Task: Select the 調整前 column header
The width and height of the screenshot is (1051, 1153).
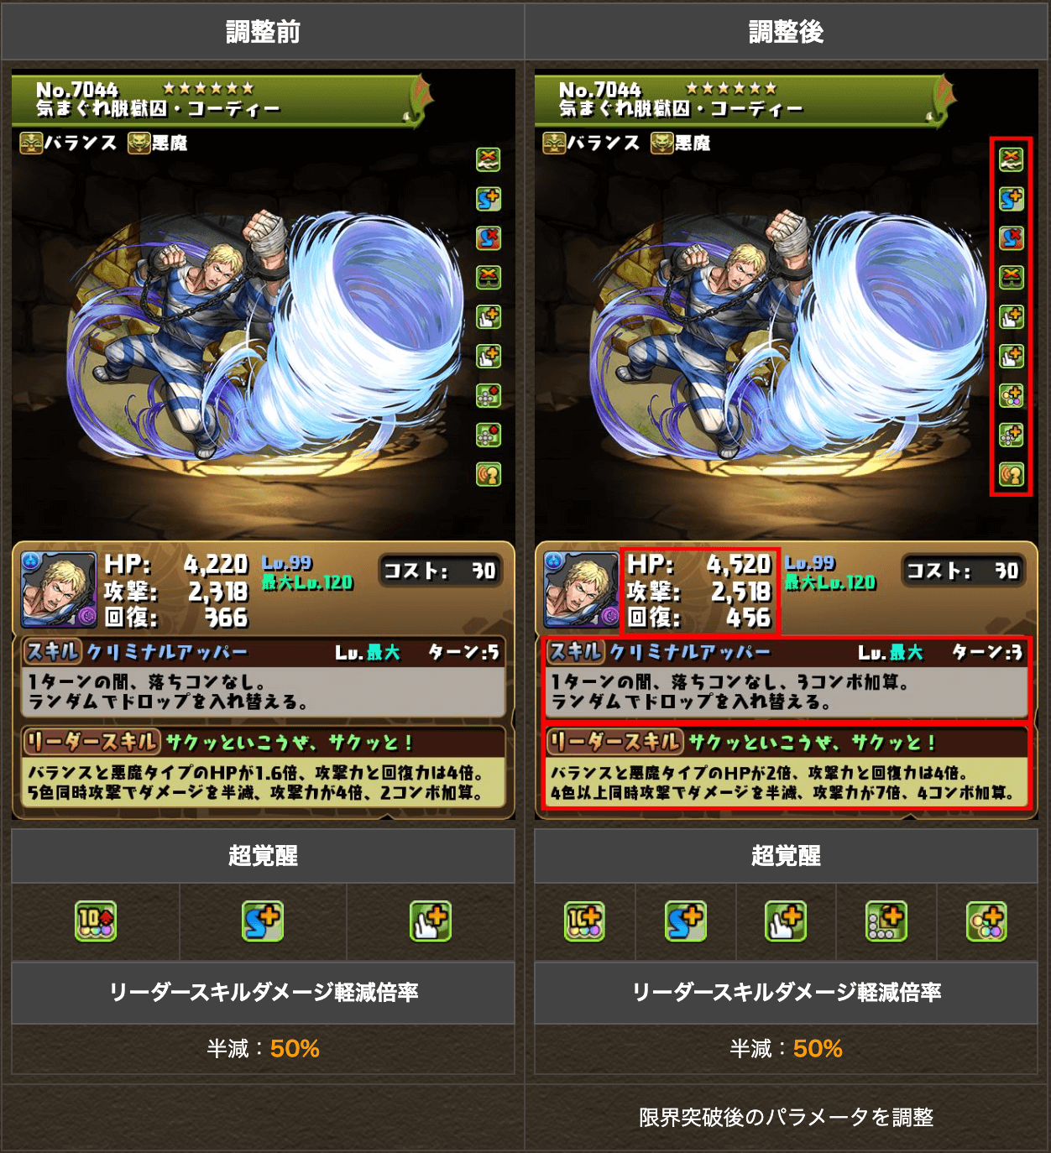Action: point(263,32)
